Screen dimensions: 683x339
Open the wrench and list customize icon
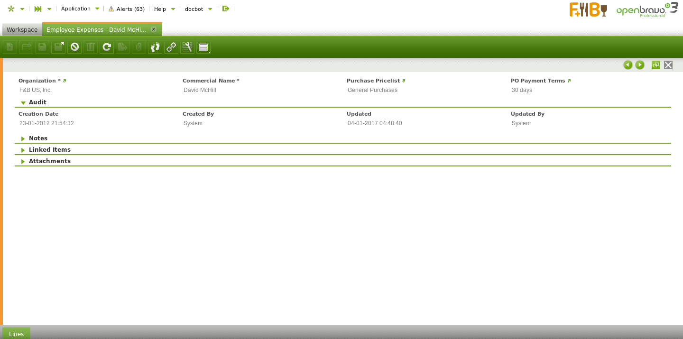pyautogui.click(x=187, y=47)
